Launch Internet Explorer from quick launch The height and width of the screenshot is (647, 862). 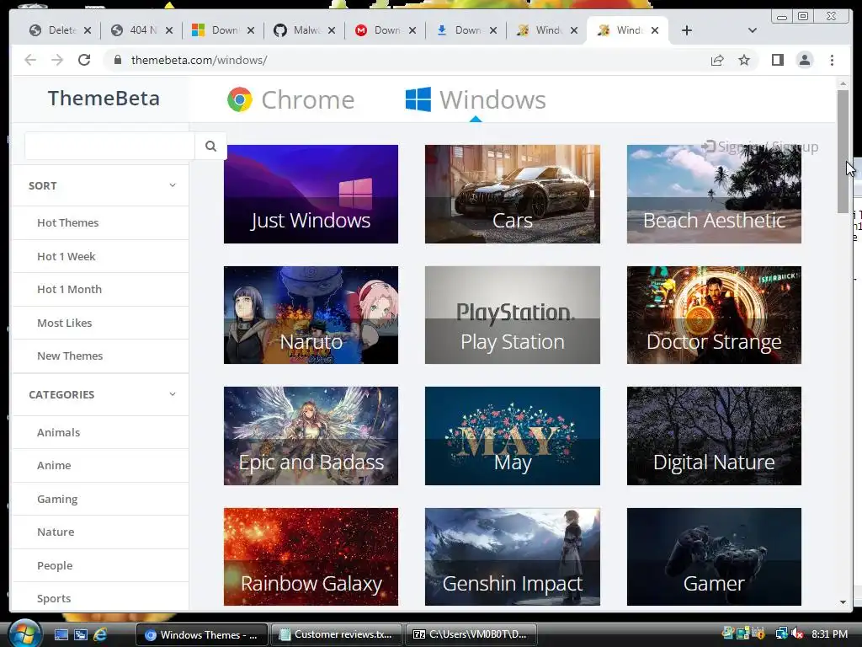tap(100, 635)
